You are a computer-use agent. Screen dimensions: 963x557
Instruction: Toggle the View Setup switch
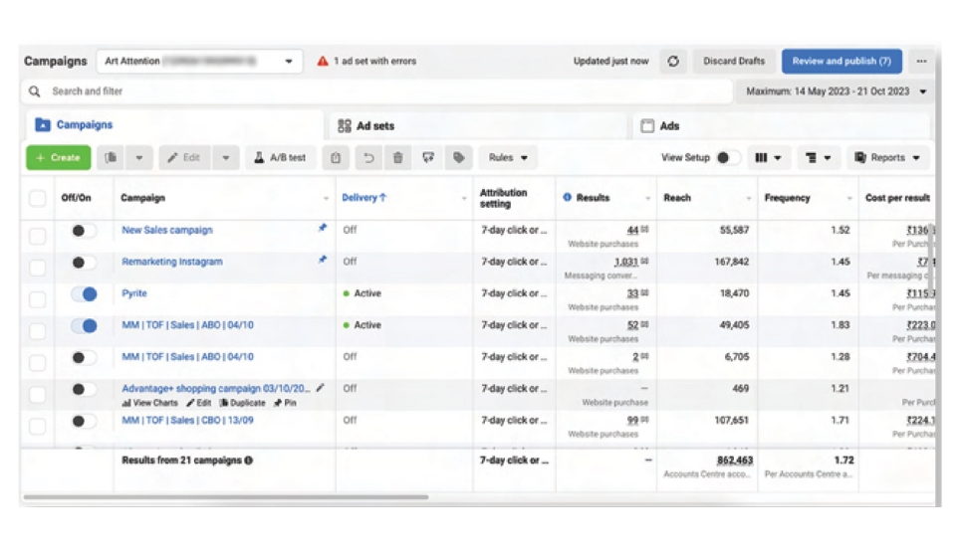pyautogui.click(x=727, y=158)
